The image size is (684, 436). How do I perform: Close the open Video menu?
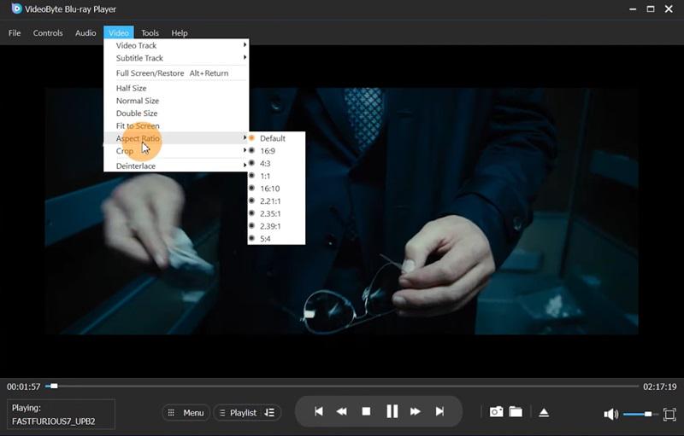[x=119, y=32]
